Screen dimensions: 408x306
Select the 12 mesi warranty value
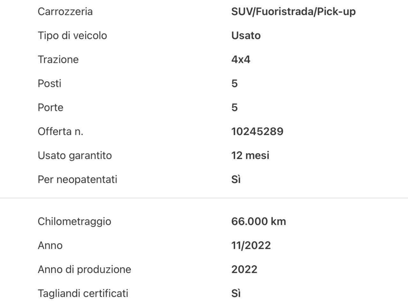[x=250, y=155]
